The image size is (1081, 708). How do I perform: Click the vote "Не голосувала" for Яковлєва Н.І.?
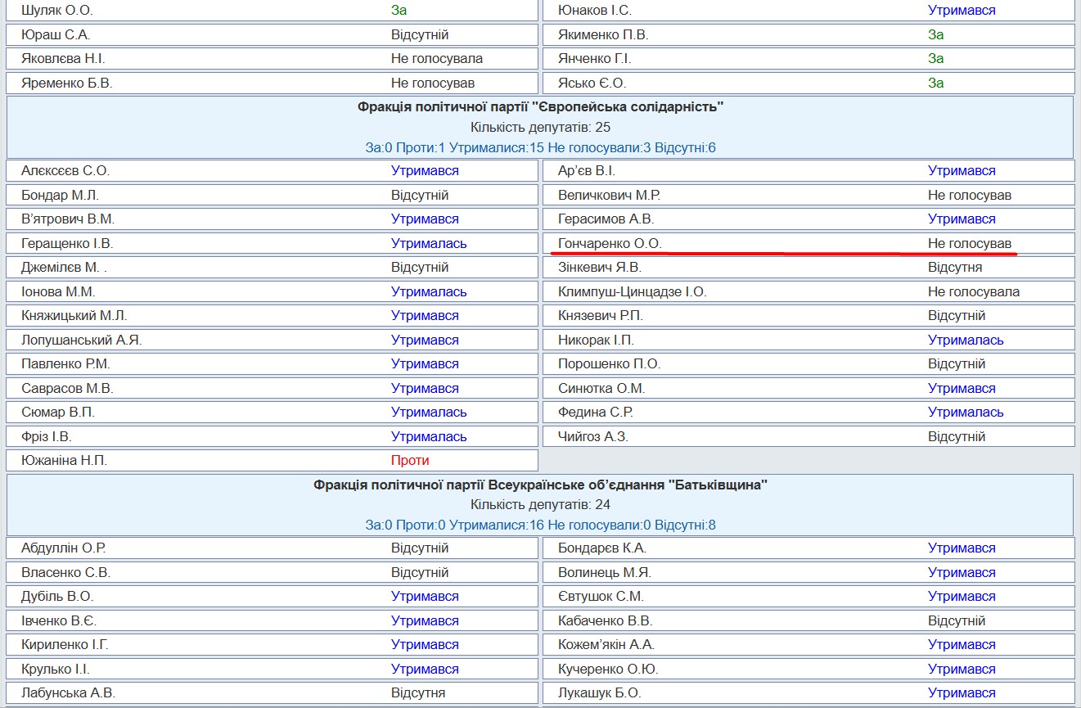point(437,59)
